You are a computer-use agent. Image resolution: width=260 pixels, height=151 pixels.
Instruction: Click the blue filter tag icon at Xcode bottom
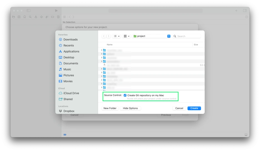click(x=65, y=135)
